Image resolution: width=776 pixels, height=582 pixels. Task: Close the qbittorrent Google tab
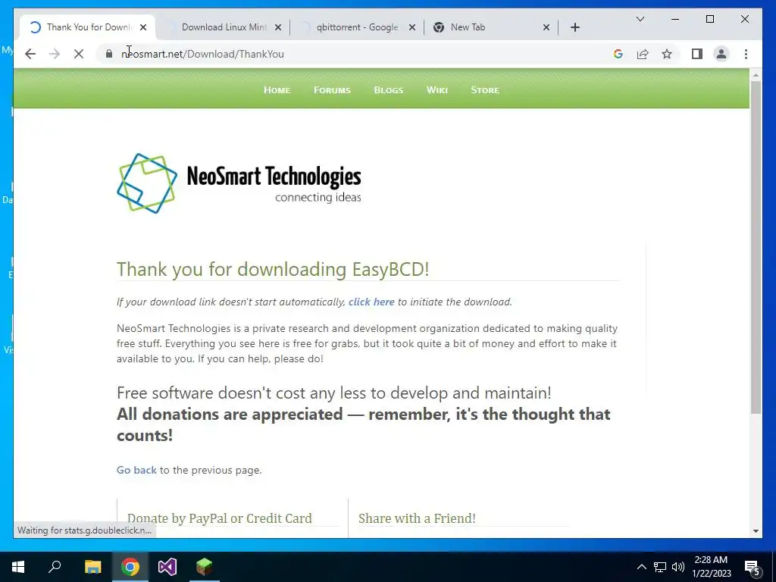[411, 27]
